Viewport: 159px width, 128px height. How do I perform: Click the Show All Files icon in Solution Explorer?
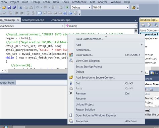[149, 25]
